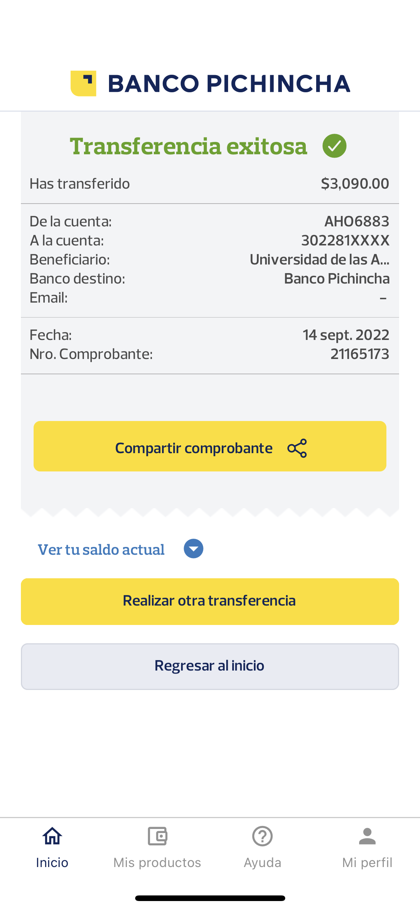Tap the Inicio home icon

coord(52,836)
